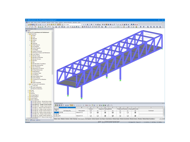
Task: Select Result Combinations in navigator tree
Action: click(x=37, y=89)
